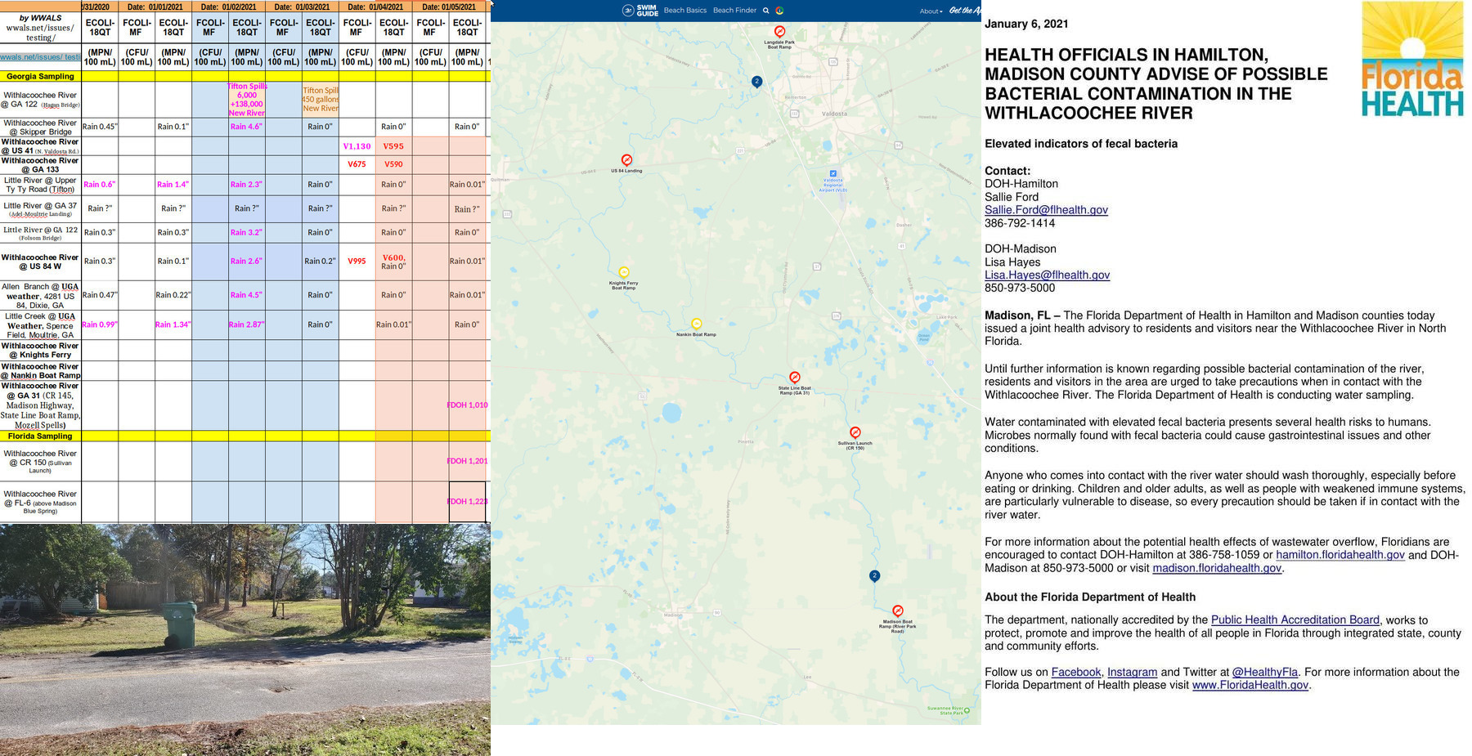Expand the About dropdown in Swim Guide header

click(931, 11)
